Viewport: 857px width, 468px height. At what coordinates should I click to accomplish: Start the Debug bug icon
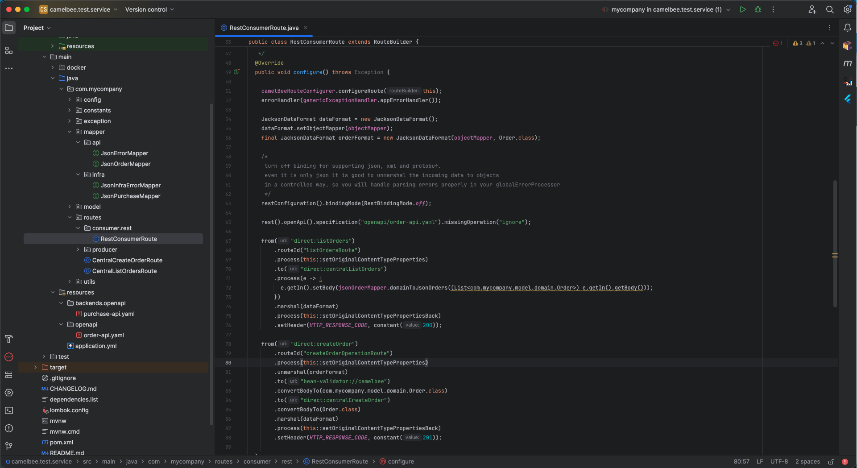coord(758,9)
